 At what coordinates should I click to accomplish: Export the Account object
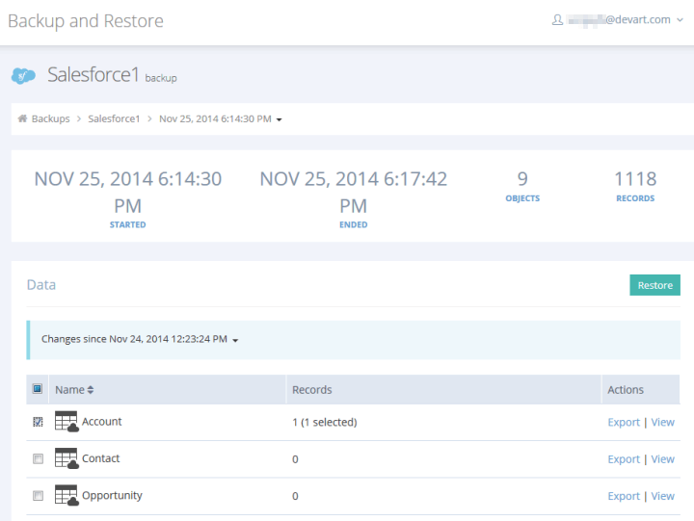624,422
